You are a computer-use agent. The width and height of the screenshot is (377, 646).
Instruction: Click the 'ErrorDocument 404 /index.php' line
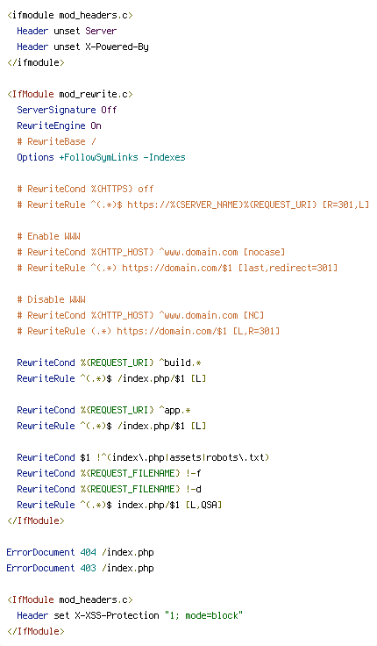(x=81, y=552)
